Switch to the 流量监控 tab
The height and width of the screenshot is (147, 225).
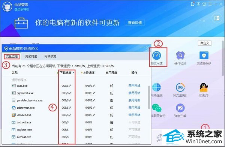[12, 56]
